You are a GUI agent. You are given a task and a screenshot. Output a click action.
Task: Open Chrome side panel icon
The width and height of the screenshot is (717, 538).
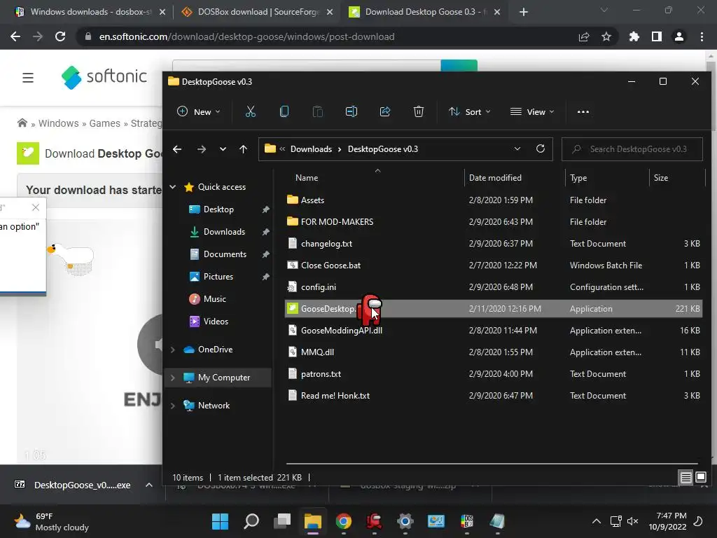[x=657, y=36]
